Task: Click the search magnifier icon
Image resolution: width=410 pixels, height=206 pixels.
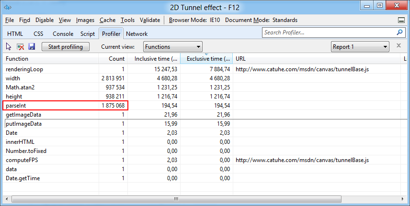Action: (399, 33)
